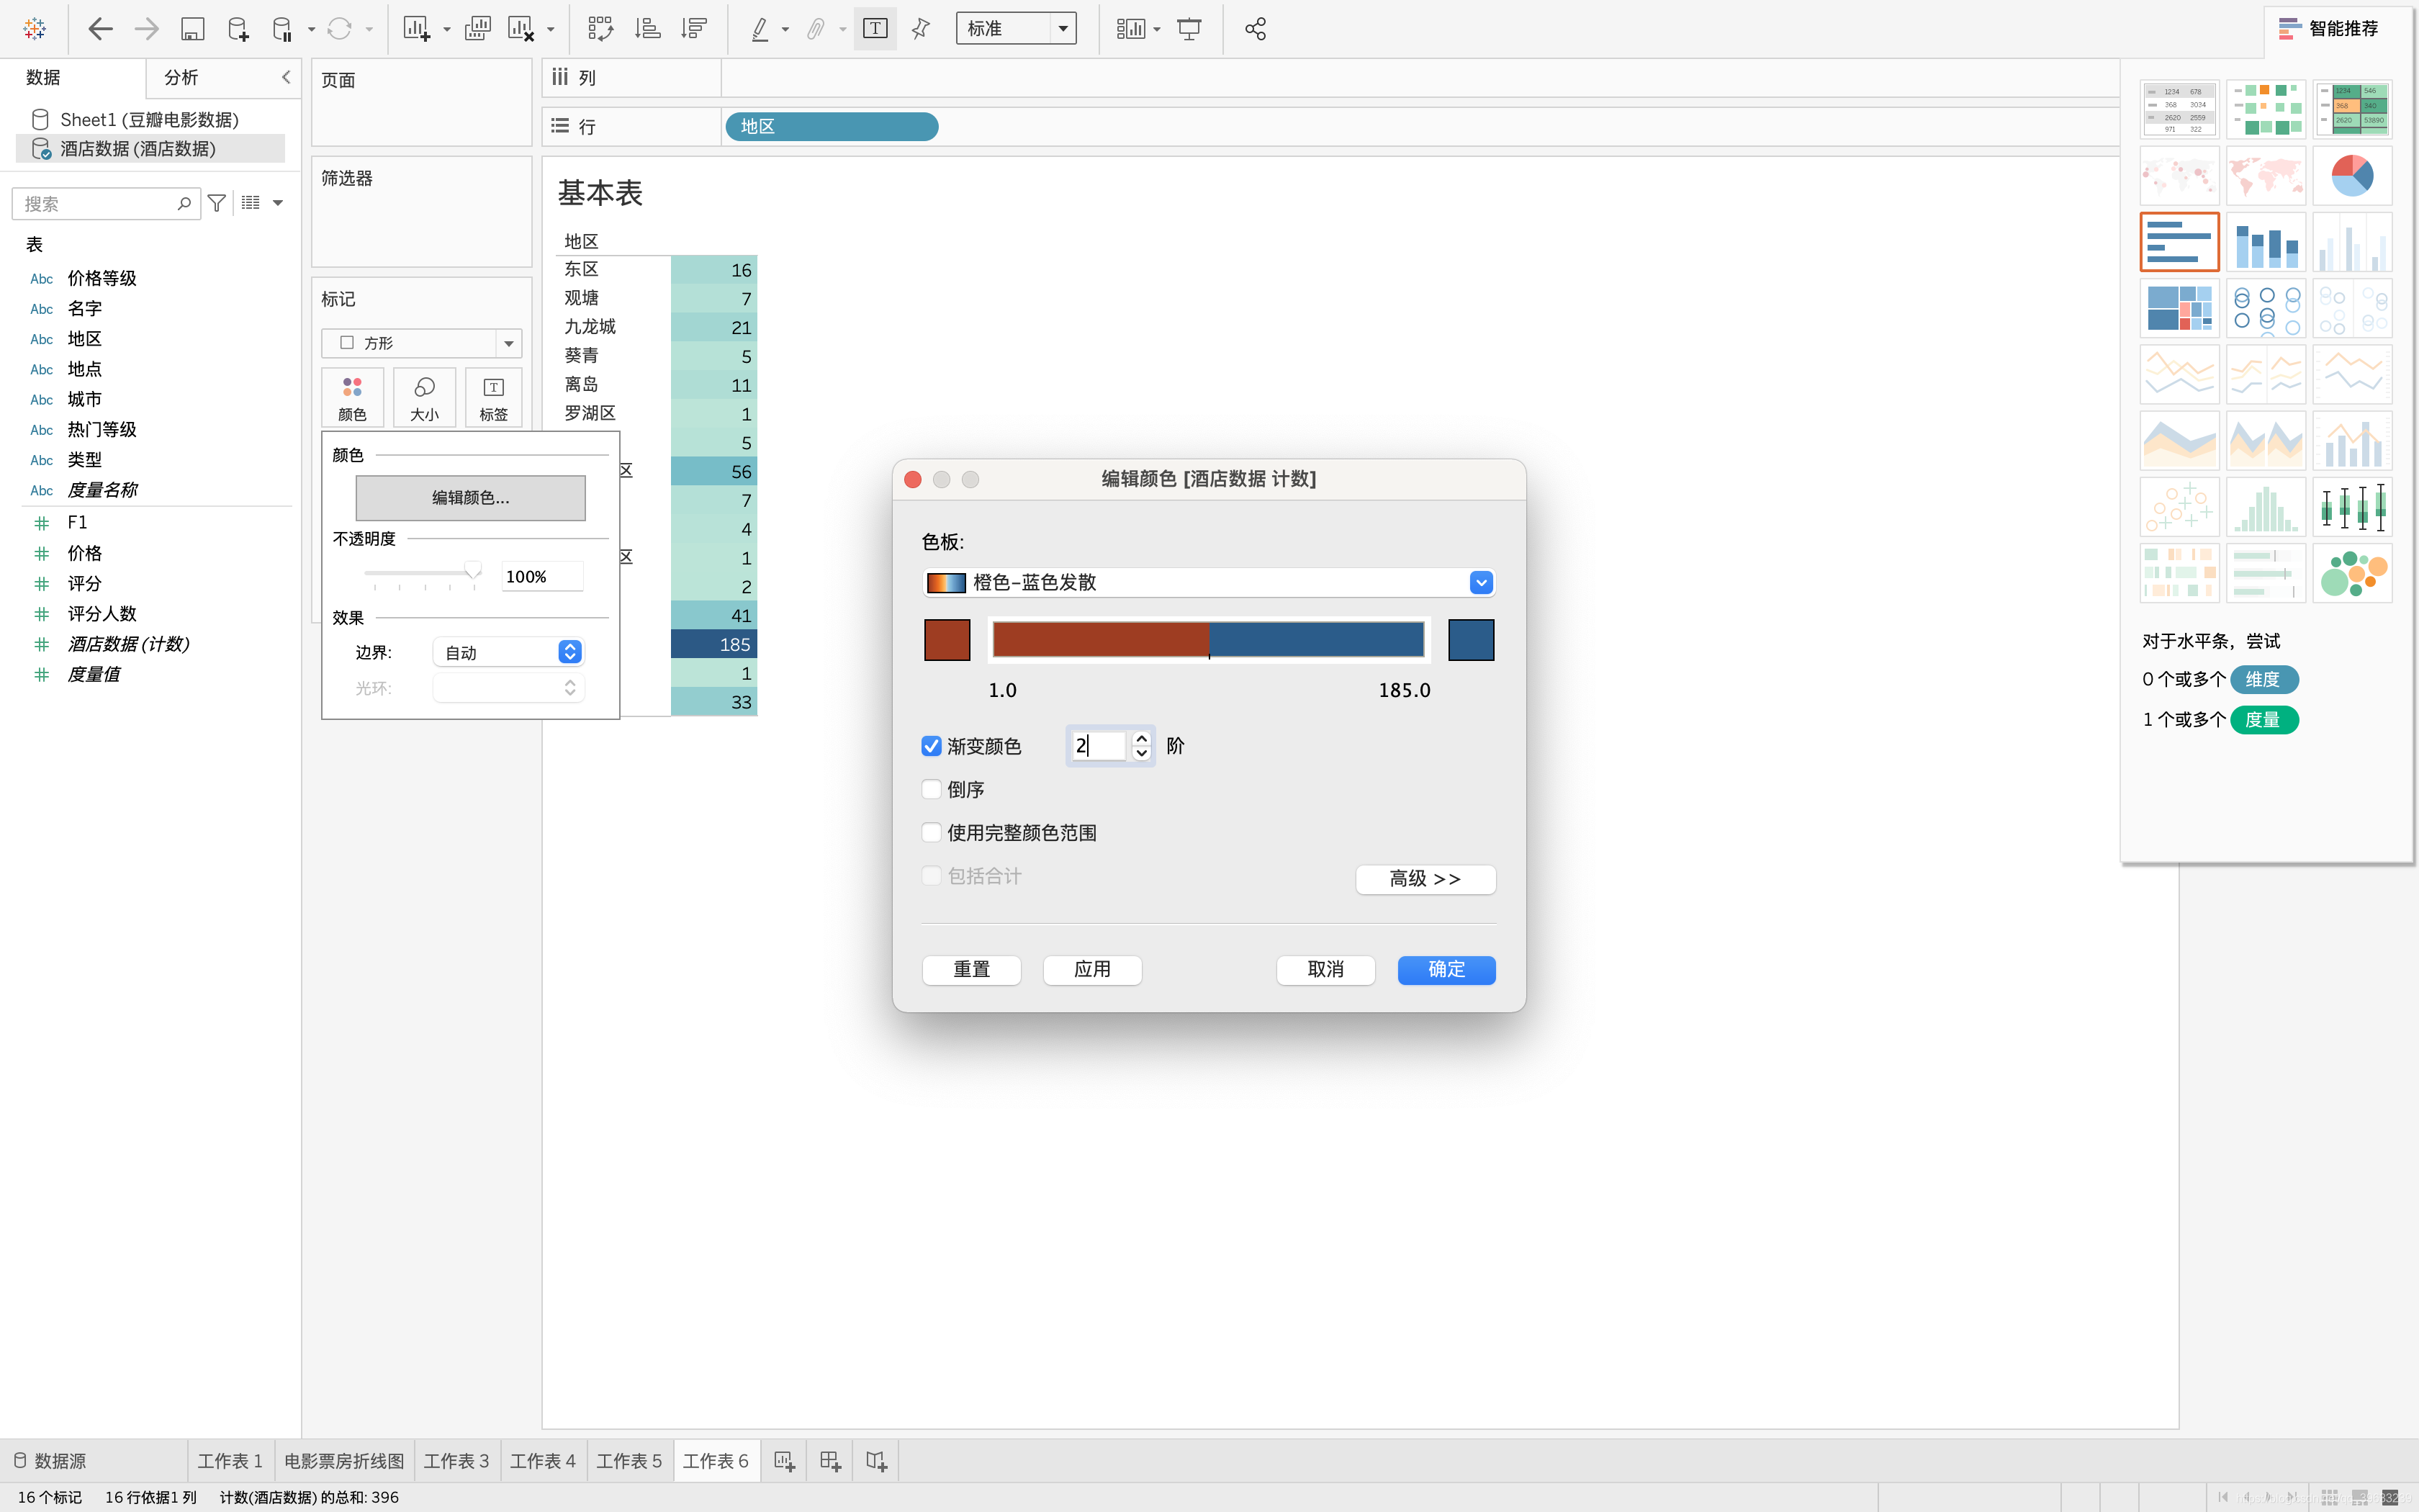
Task: Select the pie chart in 智能推荐
Action: 2351,176
